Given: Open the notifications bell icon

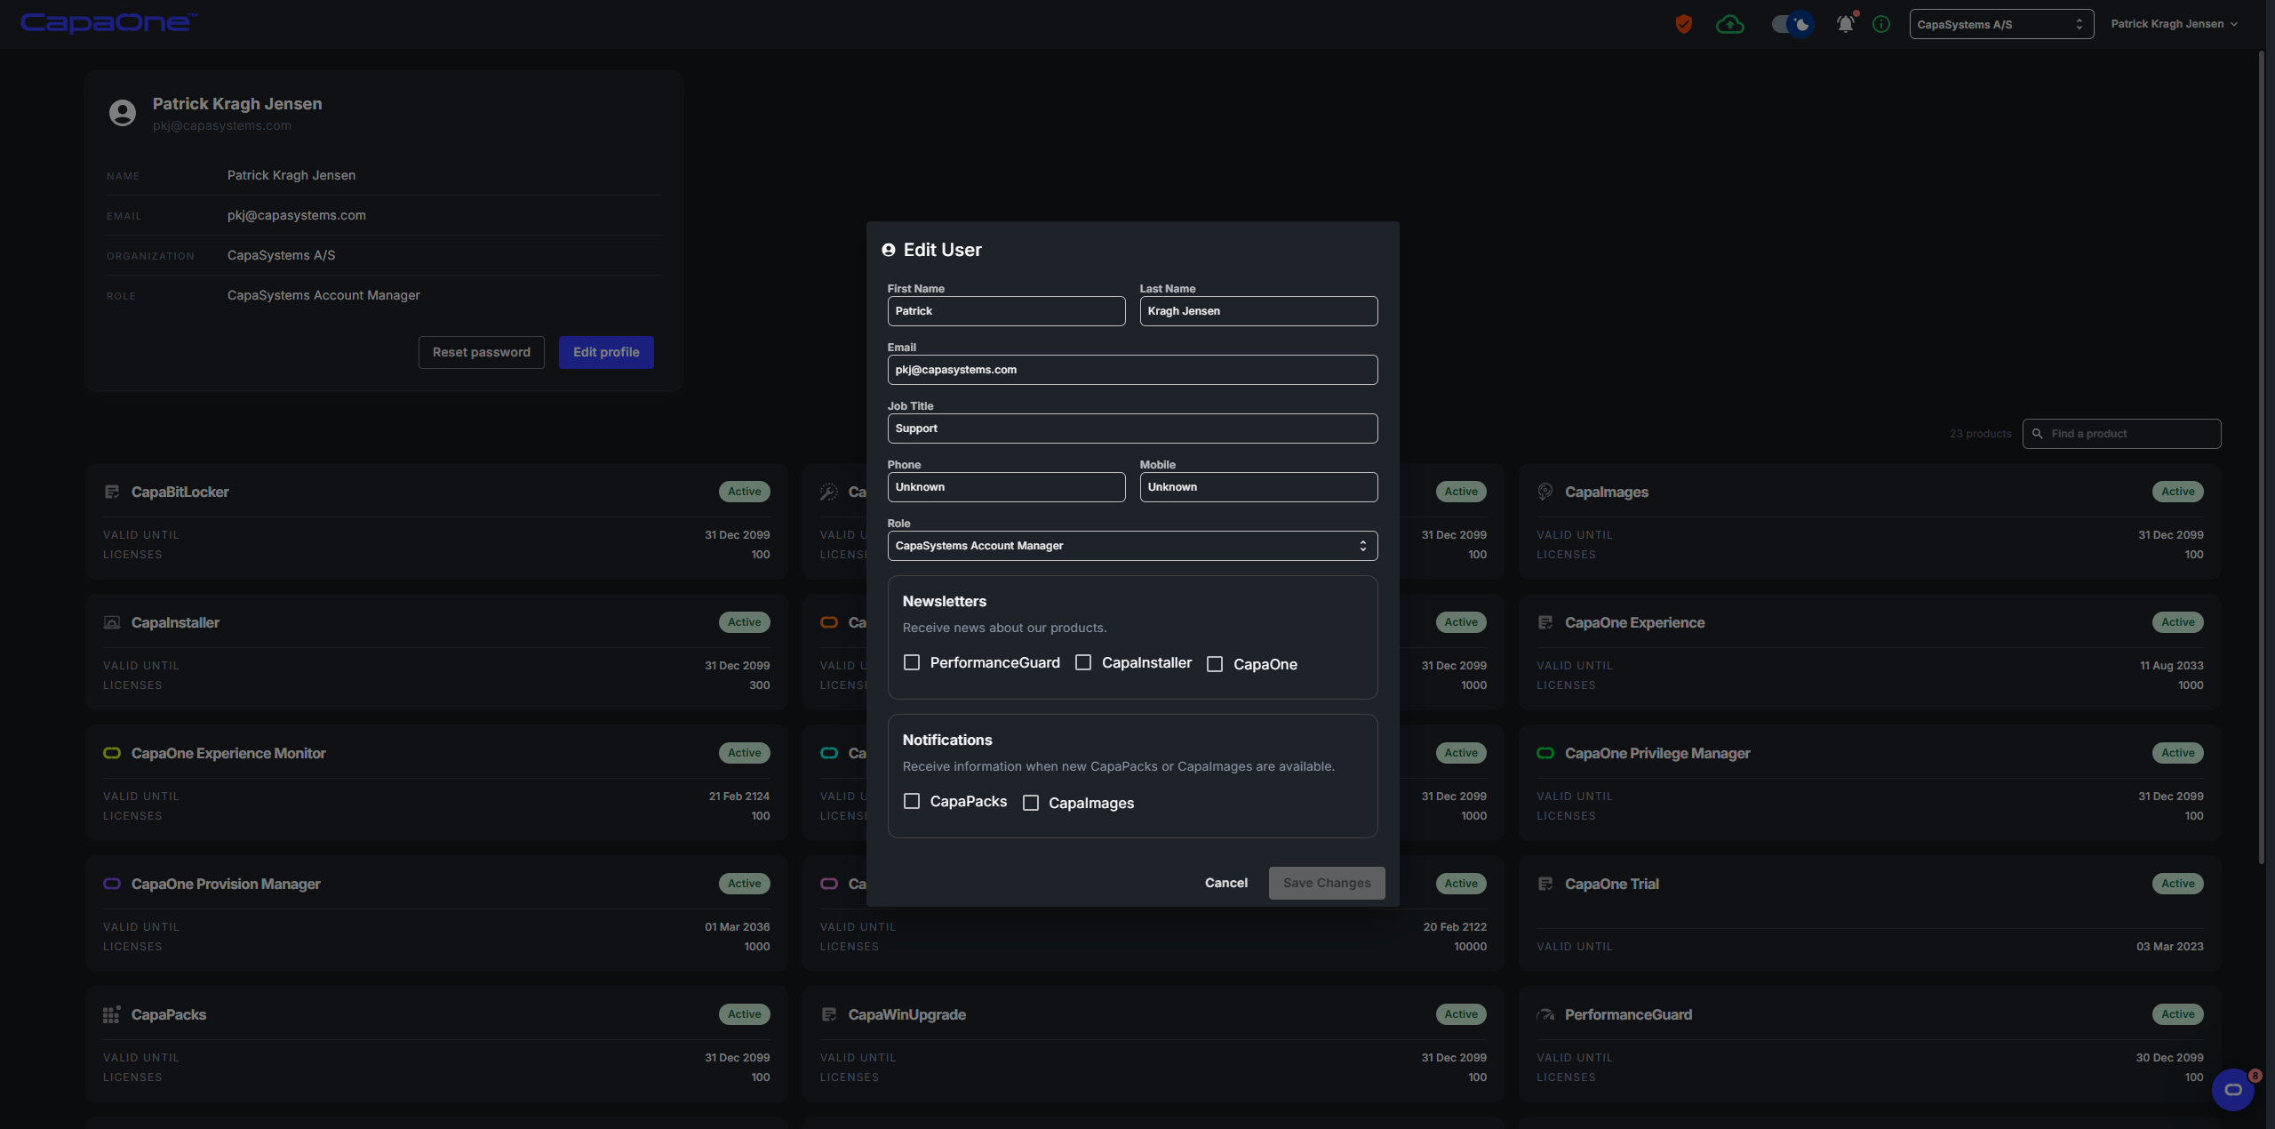Looking at the screenshot, I should tap(1846, 24).
